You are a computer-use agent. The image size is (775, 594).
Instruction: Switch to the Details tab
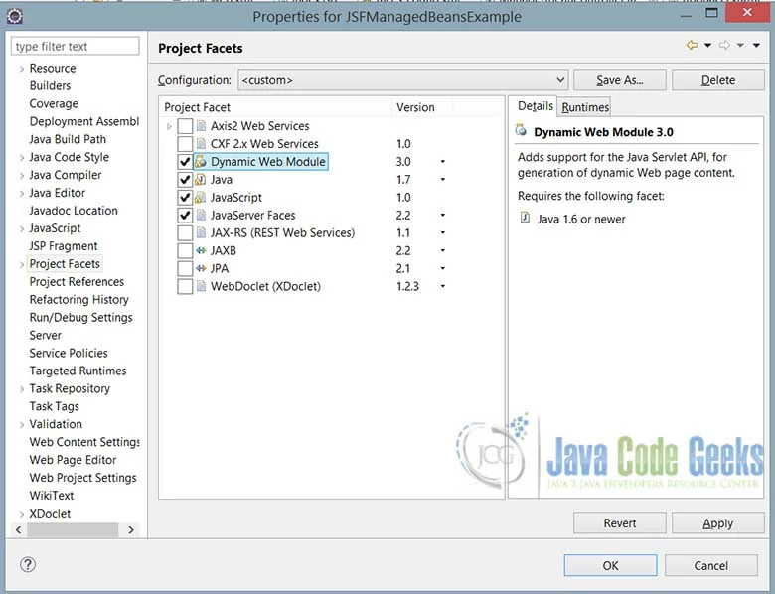[535, 106]
